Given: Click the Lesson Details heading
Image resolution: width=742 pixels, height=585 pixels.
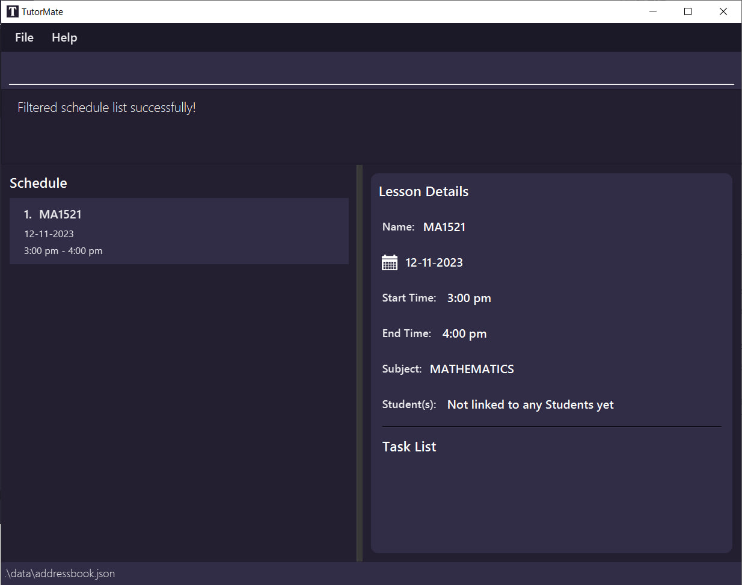Looking at the screenshot, I should point(423,191).
